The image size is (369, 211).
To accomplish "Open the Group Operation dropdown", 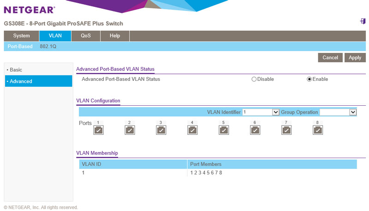I will [338, 112].
